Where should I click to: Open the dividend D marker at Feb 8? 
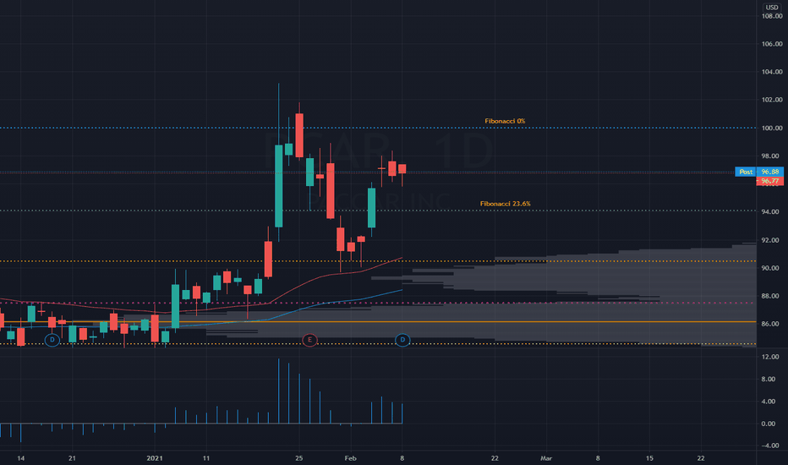[402, 341]
